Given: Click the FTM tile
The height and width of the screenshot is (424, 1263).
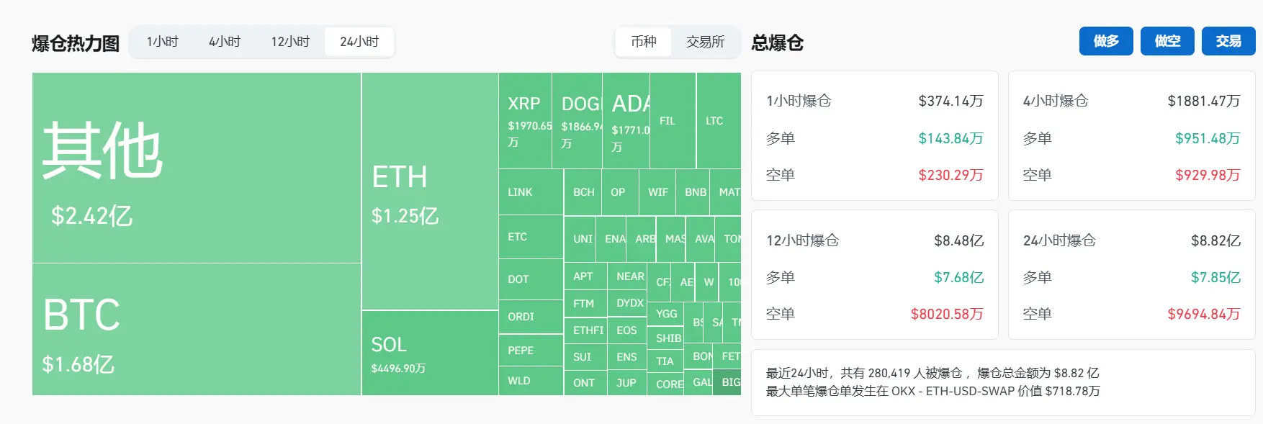Looking at the screenshot, I should (585, 304).
